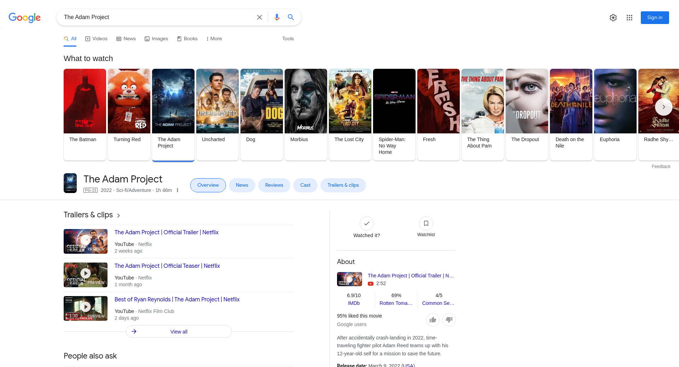The width and height of the screenshot is (679, 367).
Task: Add movie to Watchlist
Action: [426, 224]
